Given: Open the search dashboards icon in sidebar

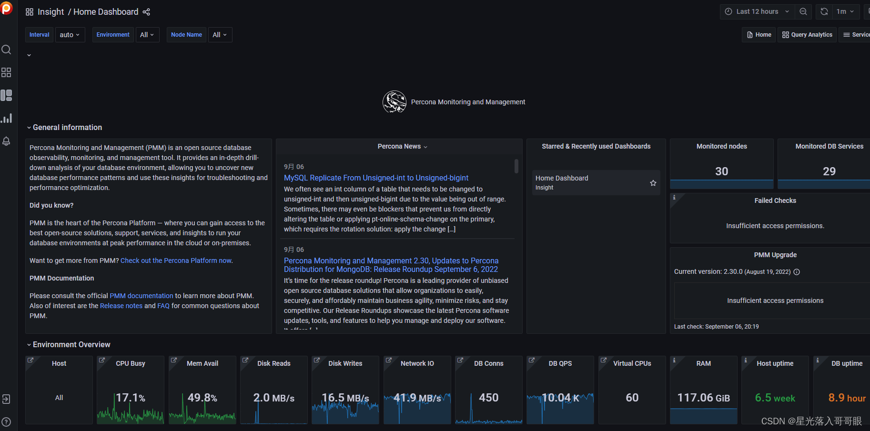Looking at the screenshot, I should tap(6, 50).
